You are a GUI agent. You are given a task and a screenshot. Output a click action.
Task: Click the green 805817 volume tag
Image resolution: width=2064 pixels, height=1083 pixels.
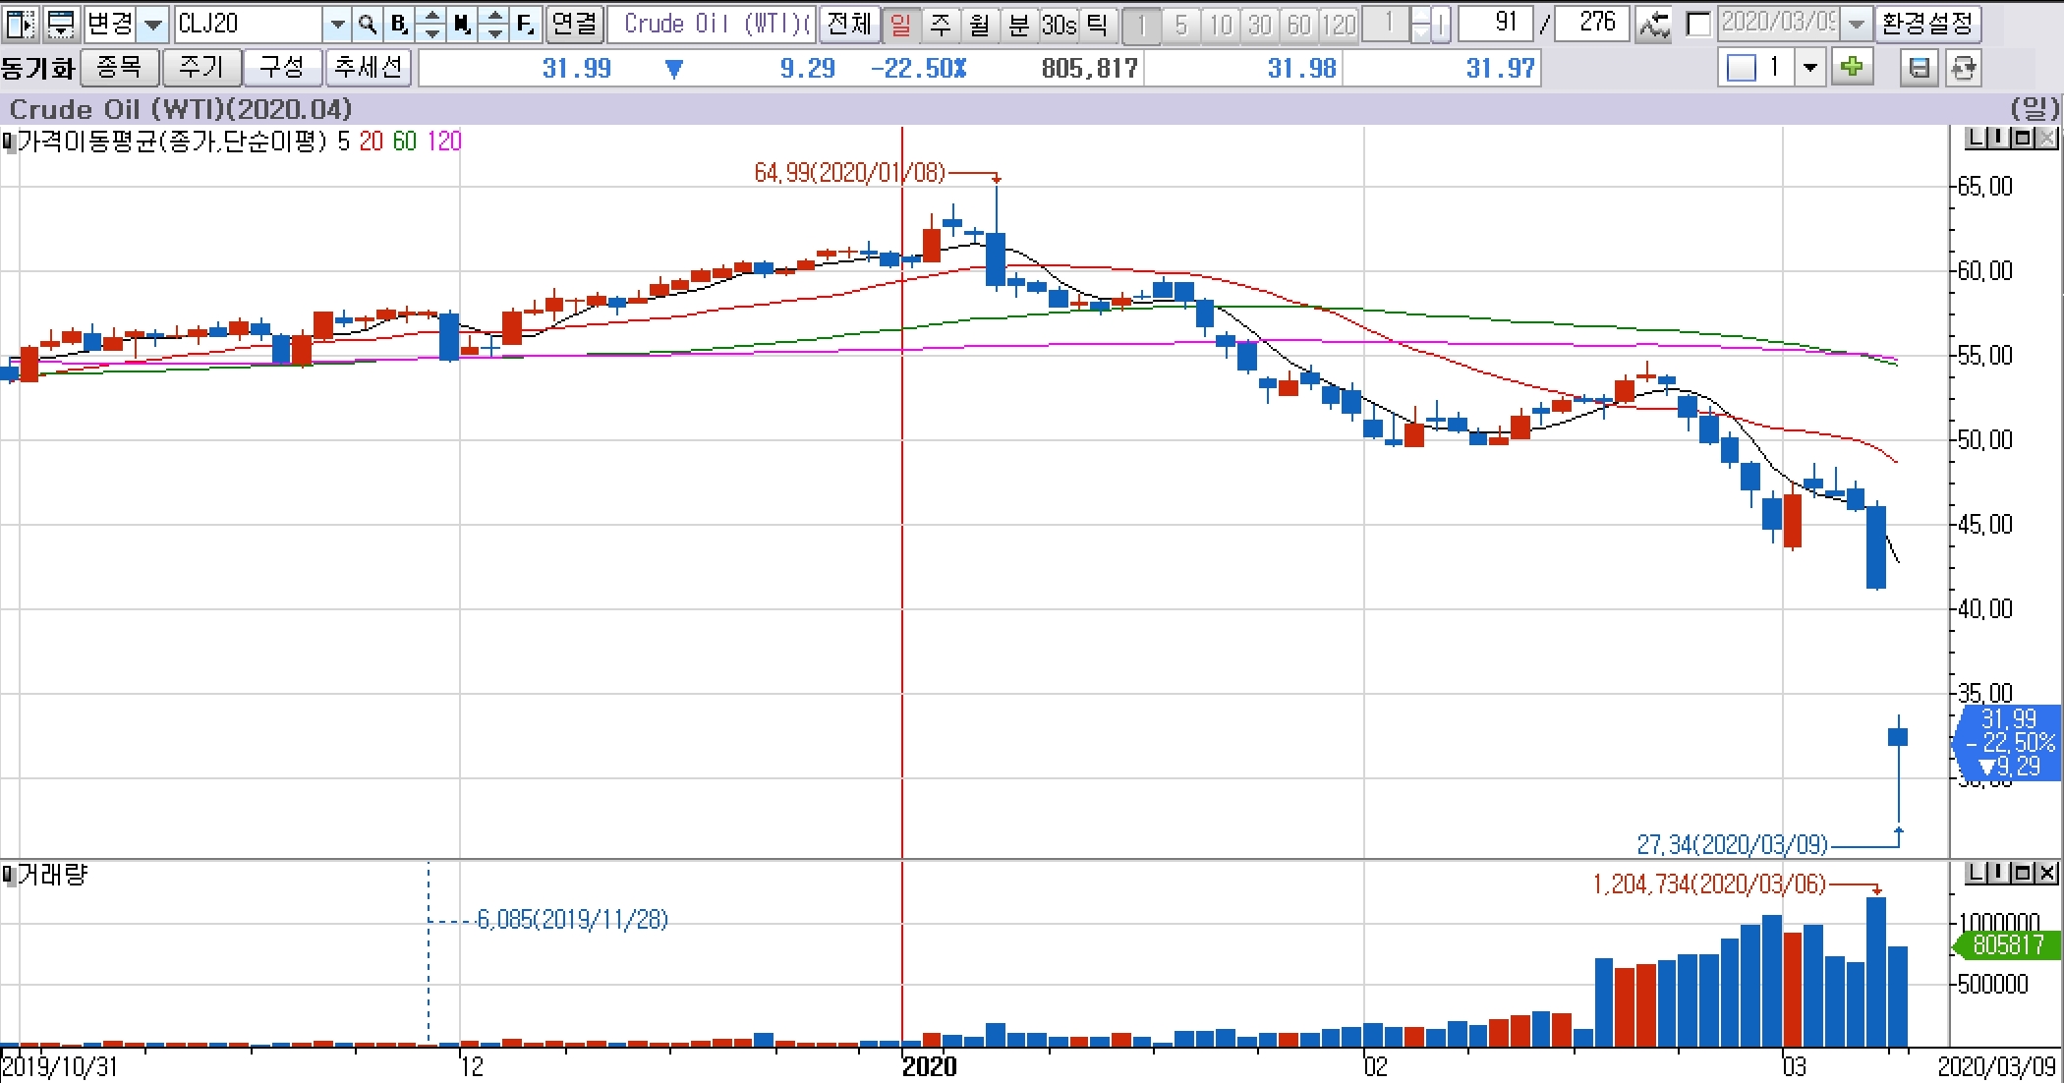[x=2005, y=944]
